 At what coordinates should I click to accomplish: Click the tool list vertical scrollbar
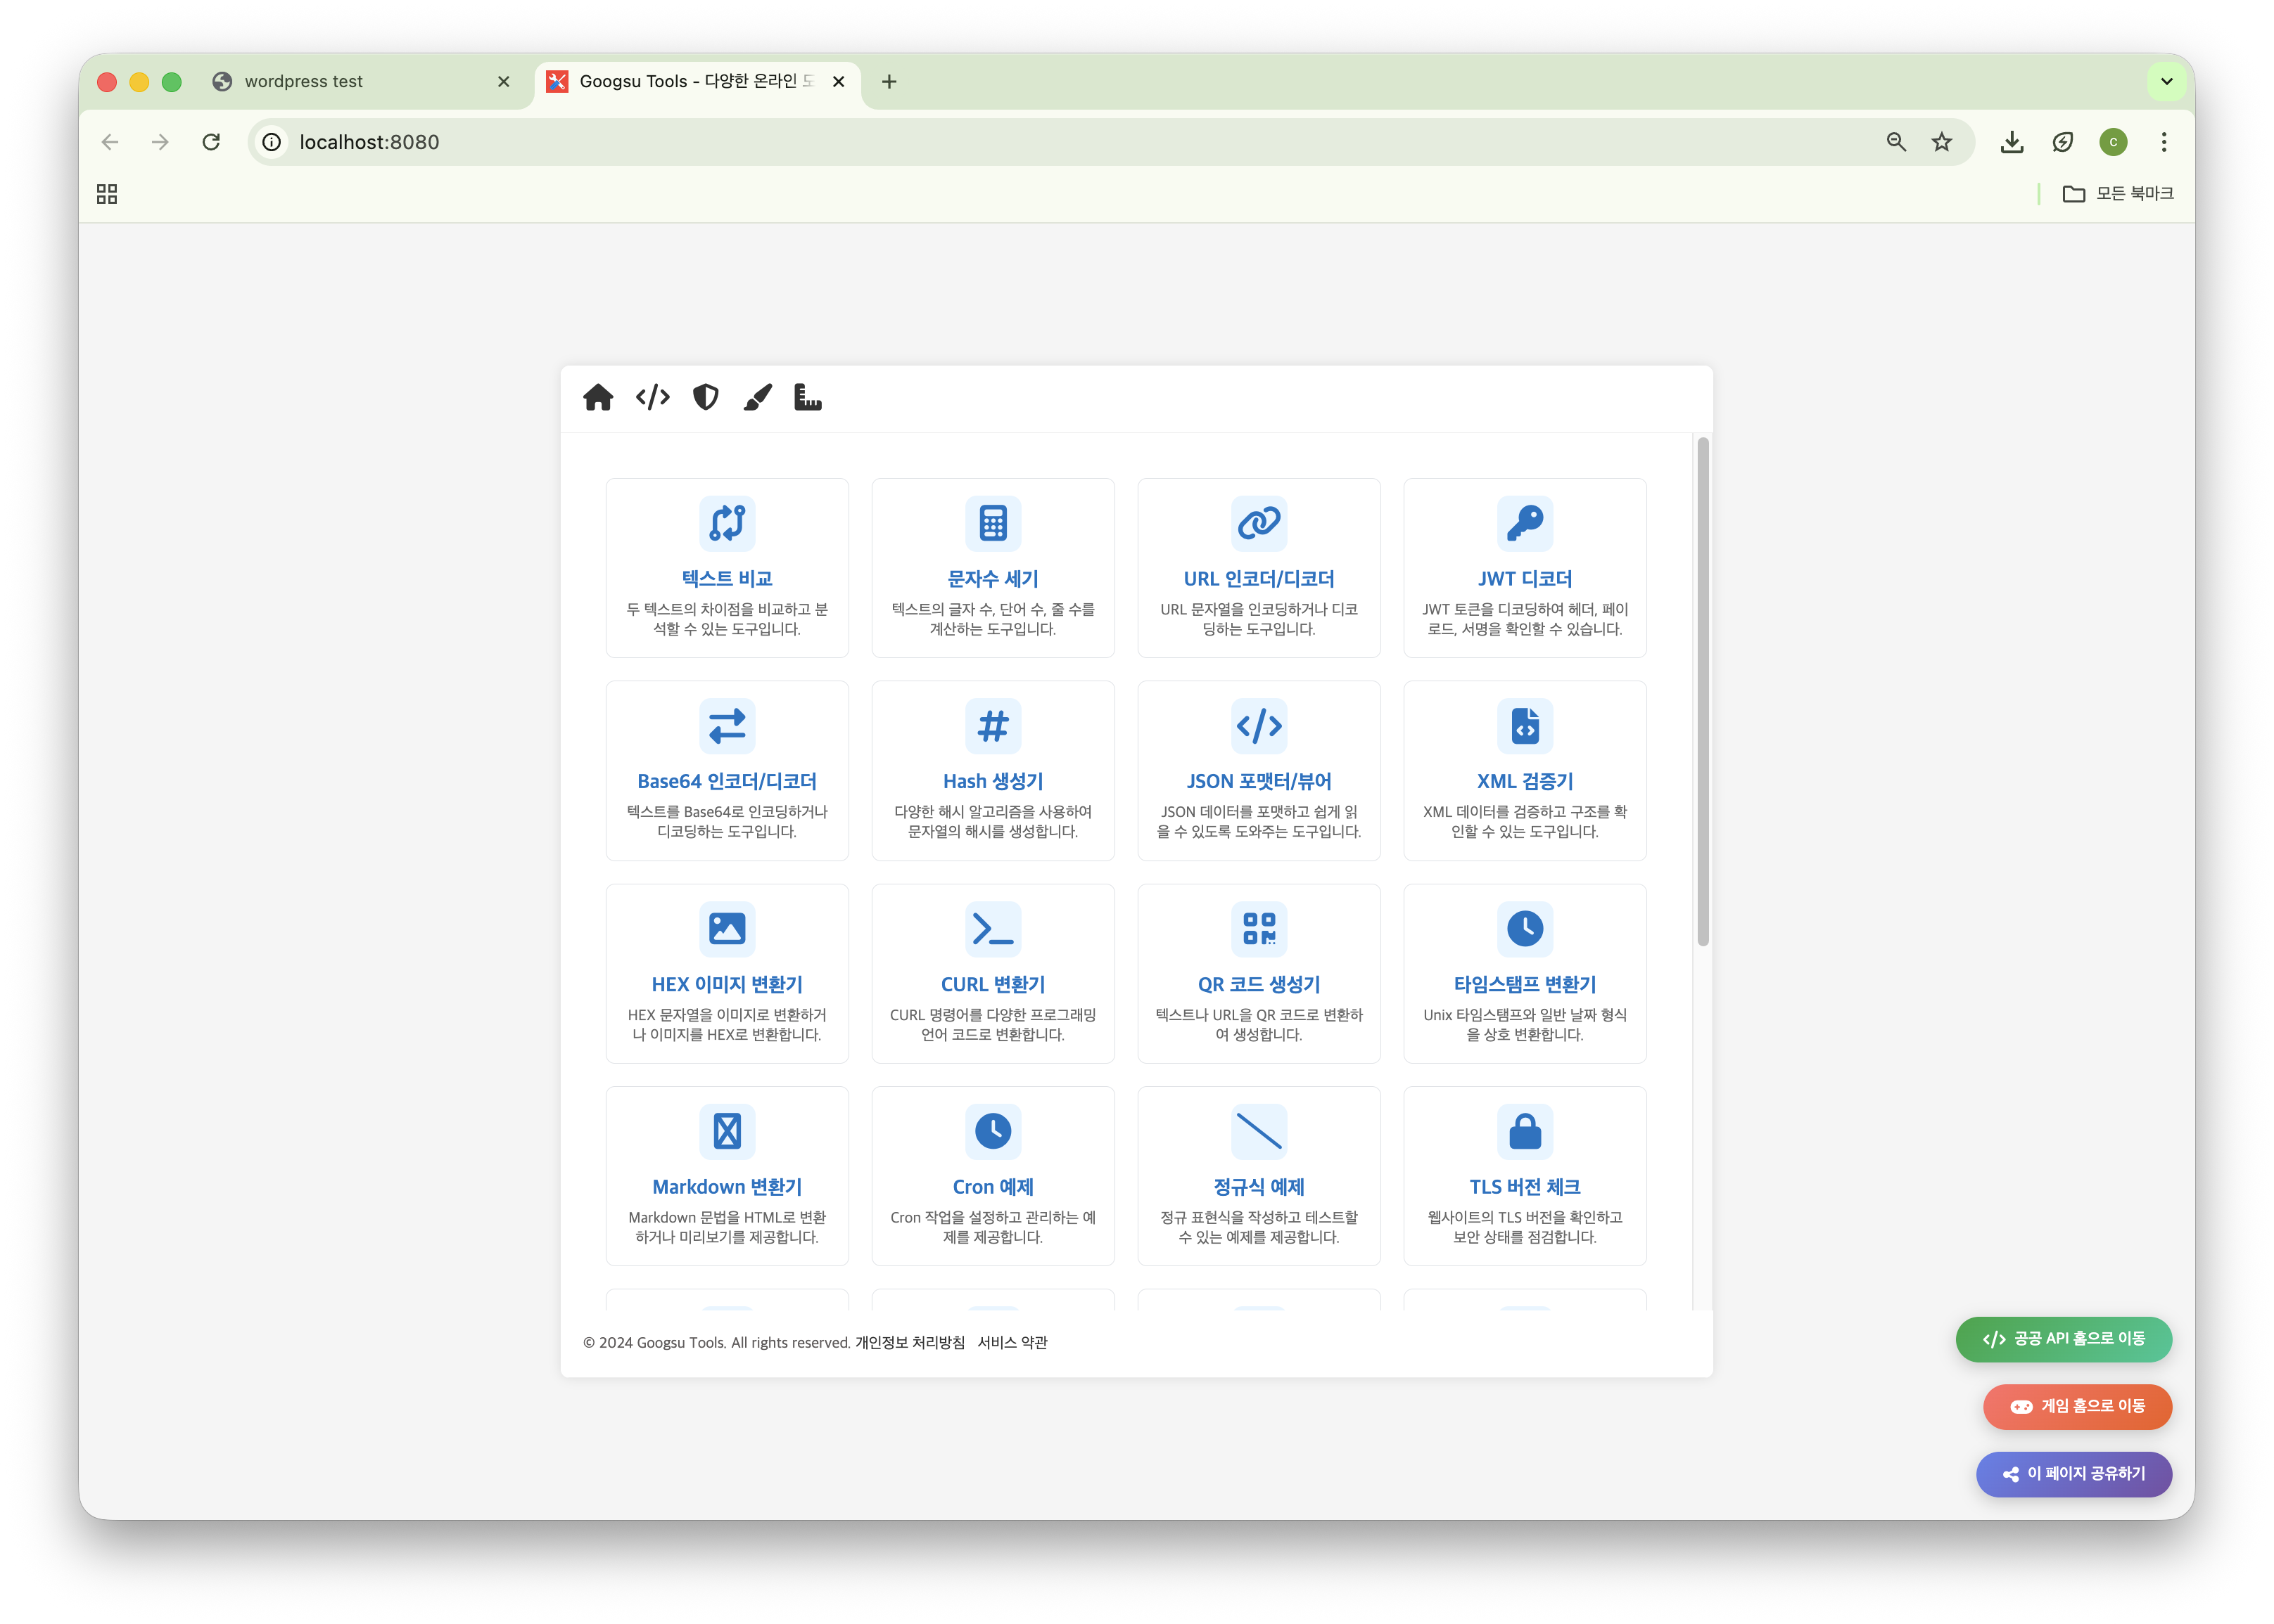coord(1703,690)
